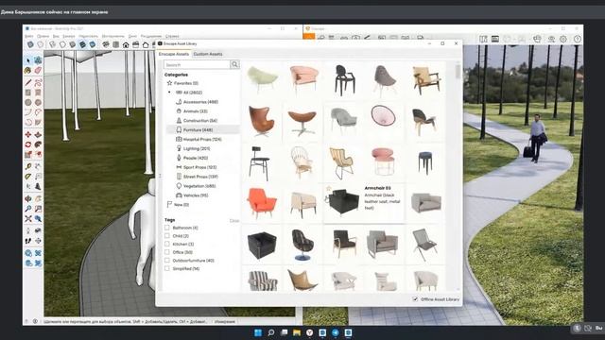The image size is (605, 340).
Task: Select the brown leather egg chair thumbnail
Action: point(262,122)
